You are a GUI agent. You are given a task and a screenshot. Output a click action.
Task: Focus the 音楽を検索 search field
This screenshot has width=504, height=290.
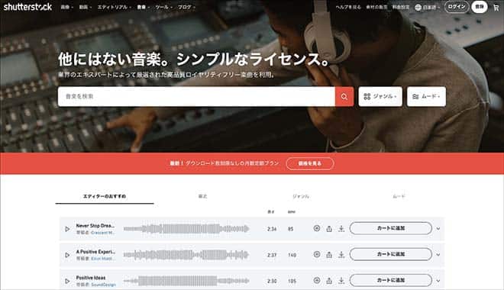[x=196, y=96]
